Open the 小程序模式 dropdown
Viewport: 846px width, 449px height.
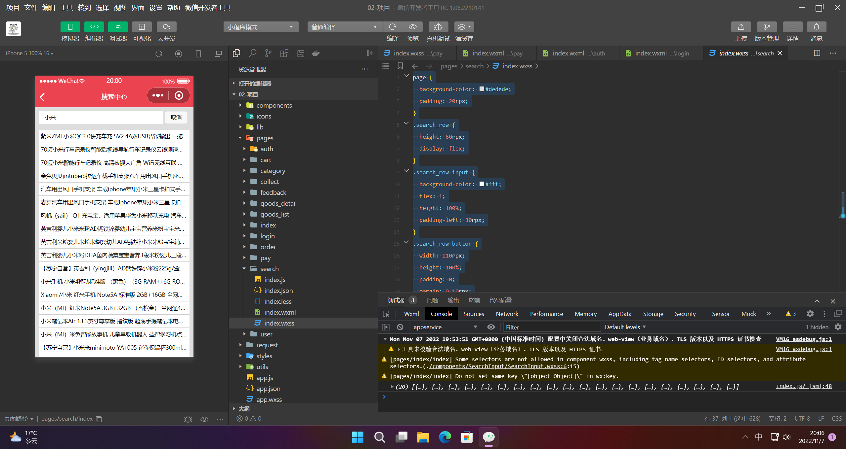(261, 27)
